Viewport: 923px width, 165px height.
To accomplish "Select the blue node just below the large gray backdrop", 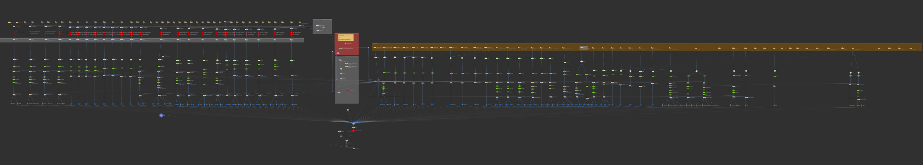I will tap(348, 110).
